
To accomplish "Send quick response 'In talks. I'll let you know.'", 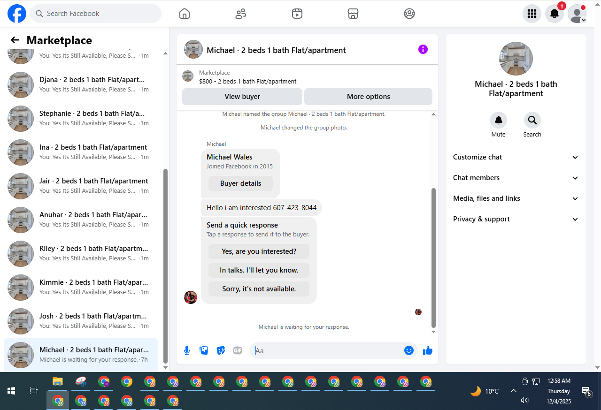I will [x=259, y=270].
